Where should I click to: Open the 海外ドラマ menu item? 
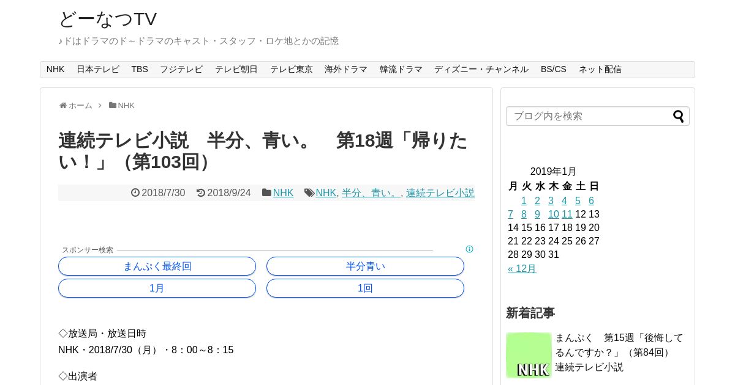tap(346, 70)
